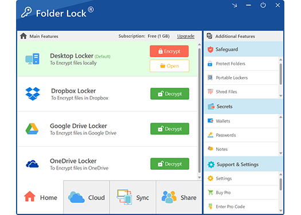Click the power icon in title bar

pyautogui.click(x=263, y=5)
